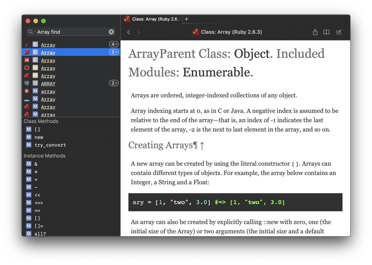Select try_convert class method

[x=50, y=145]
